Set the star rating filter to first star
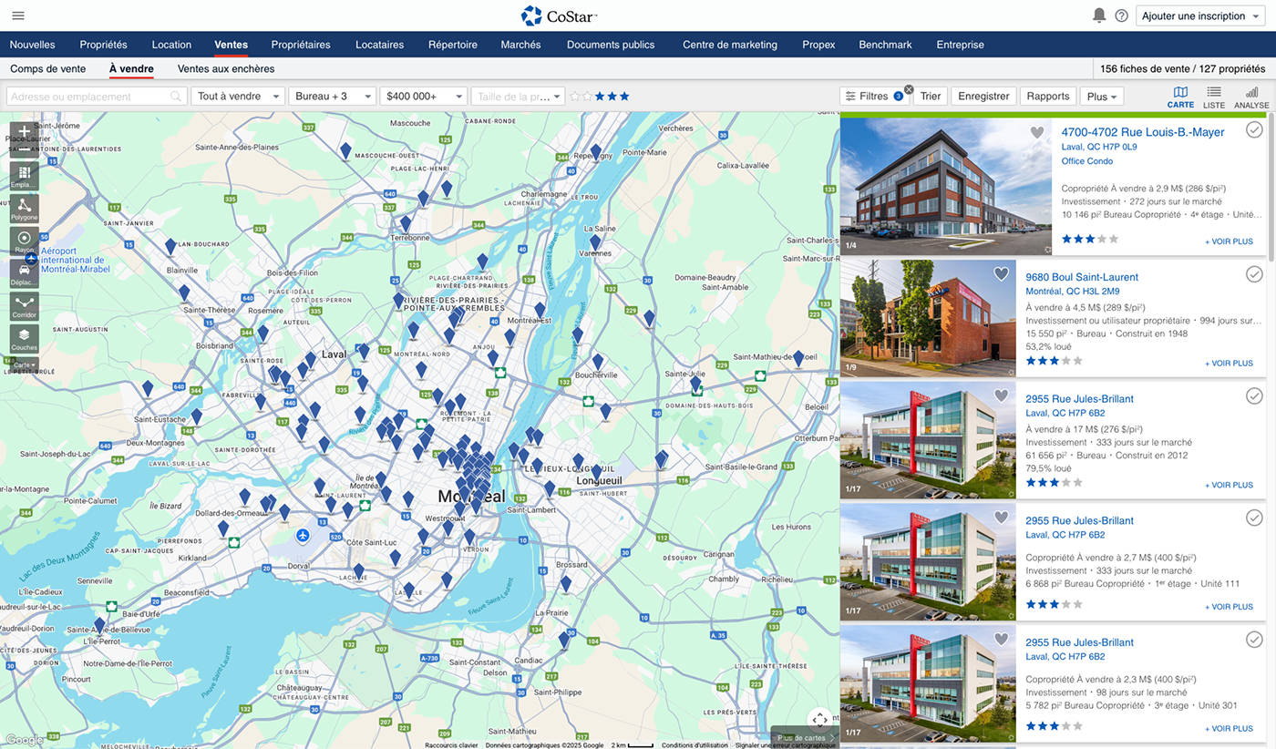 point(575,97)
